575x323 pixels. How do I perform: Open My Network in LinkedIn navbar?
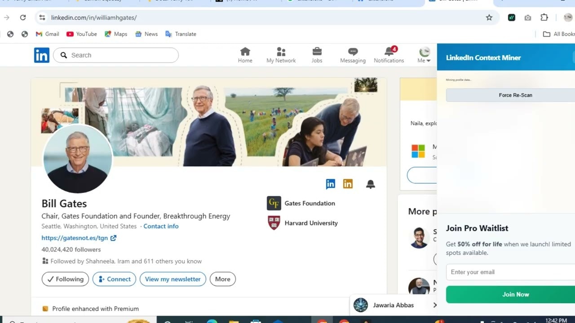pos(281,55)
